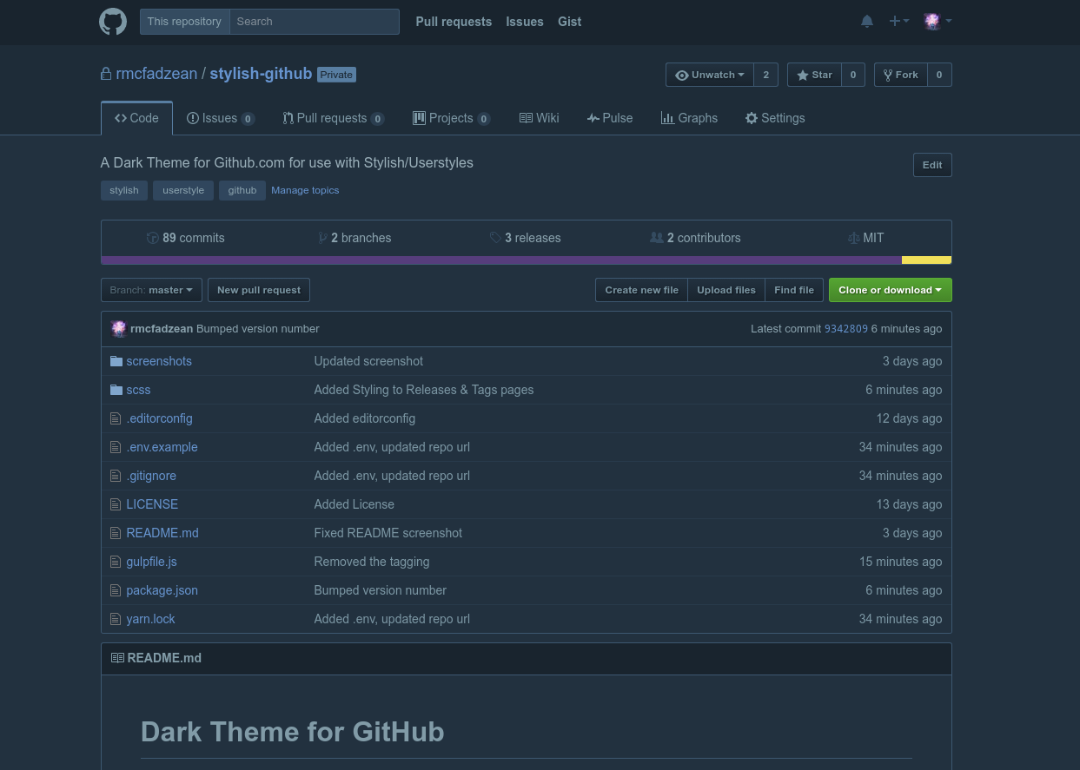Click the releases tag icon
Image resolution: width=1080 pixels, height=770 pixels.
[x=495, y=238]
